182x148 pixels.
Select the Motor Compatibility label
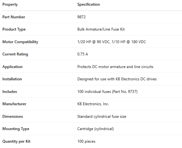coord(20,42)
